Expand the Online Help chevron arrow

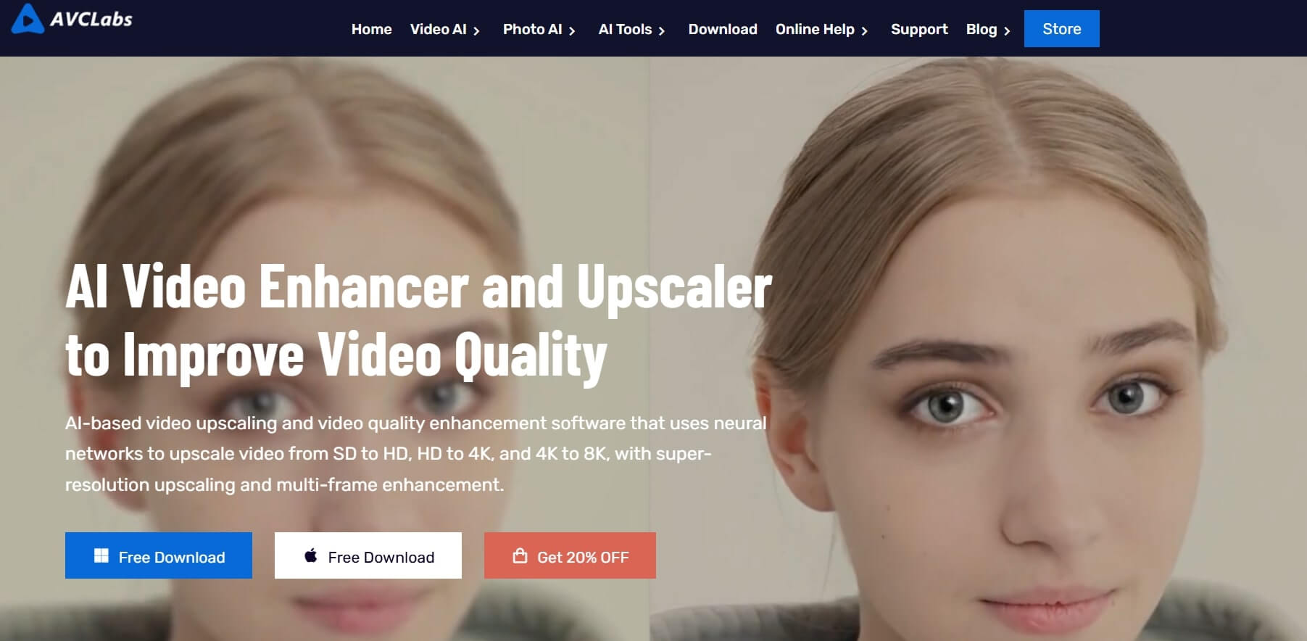coord(864,30)
